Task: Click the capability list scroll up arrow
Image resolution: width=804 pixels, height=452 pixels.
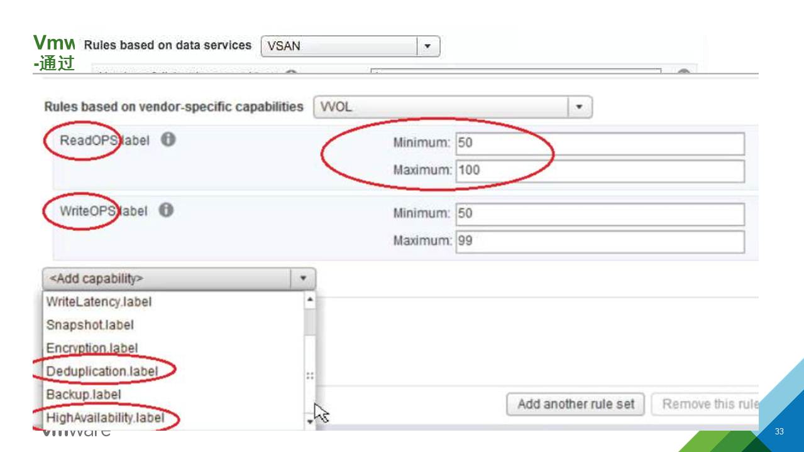Action: [x=310, y=299]
